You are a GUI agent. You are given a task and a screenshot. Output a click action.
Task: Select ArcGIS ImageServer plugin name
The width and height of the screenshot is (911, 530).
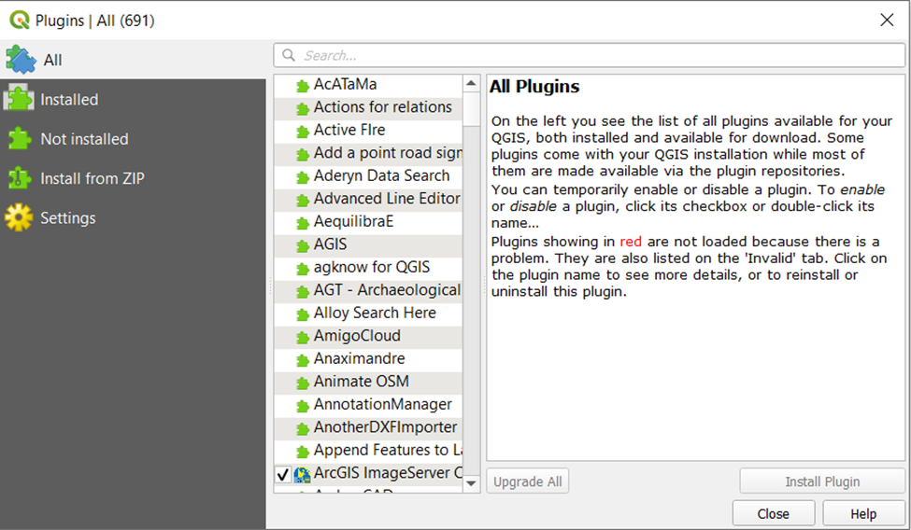click(x=388, y=472)
